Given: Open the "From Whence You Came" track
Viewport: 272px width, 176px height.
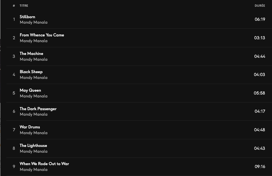Looking at the screenshot, I should pos(42,35).
